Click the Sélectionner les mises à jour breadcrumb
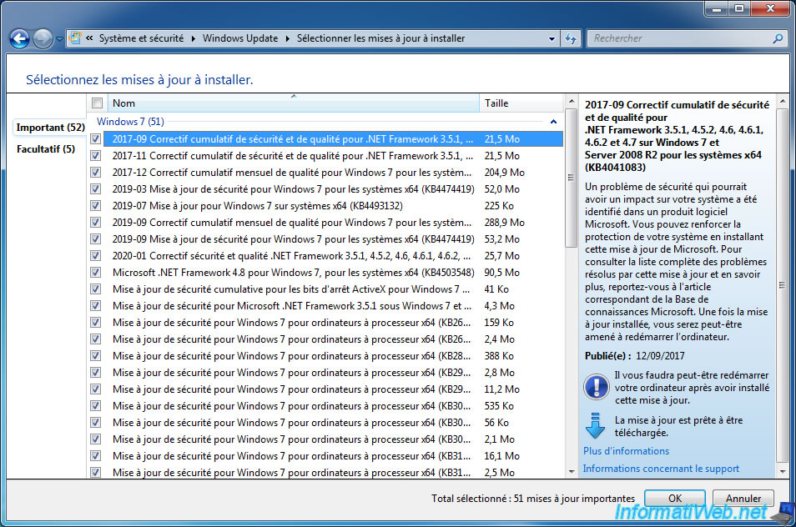Screen dimensions: 796x527 (380, 38)
